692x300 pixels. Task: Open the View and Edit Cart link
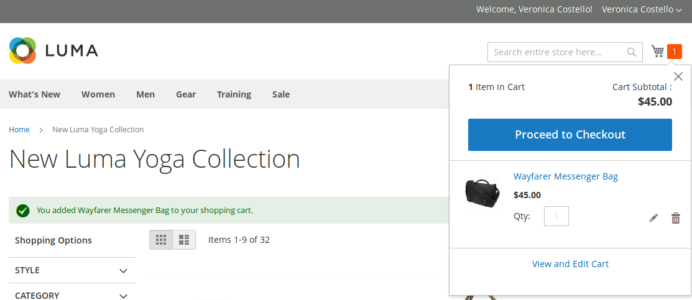click(x=570, y=264)
